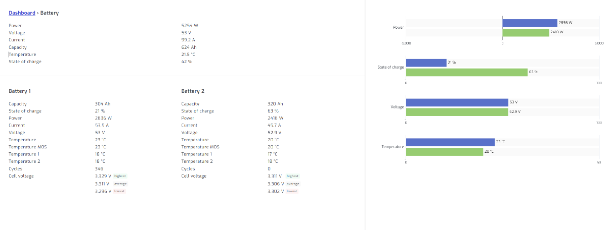Click the Power label on the chart axis
The image size is (607, 230).
(x=398, y=27)
